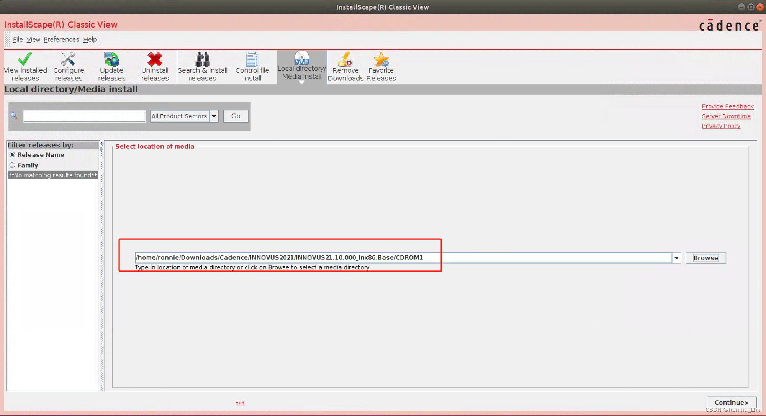
Task: Open the Help menu
Action: click(90, 39)
